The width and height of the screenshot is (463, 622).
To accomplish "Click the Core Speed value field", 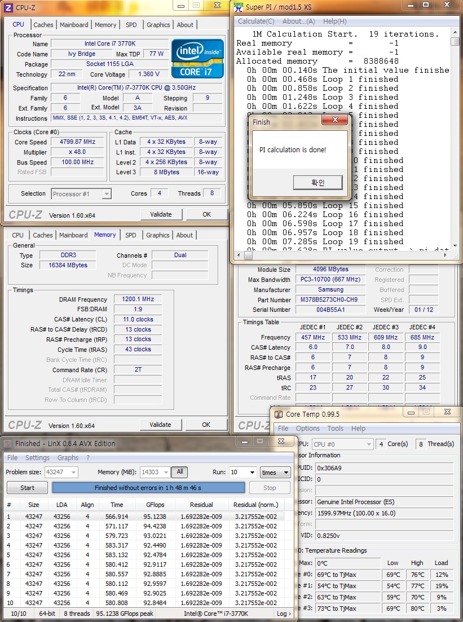I will 78,142.
